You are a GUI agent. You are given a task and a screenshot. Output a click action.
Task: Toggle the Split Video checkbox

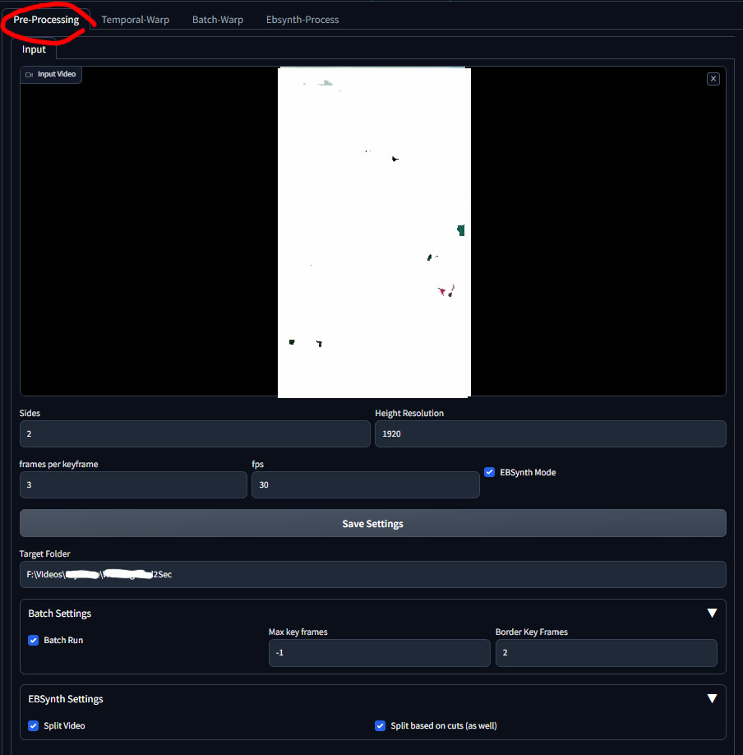[33, 725]
